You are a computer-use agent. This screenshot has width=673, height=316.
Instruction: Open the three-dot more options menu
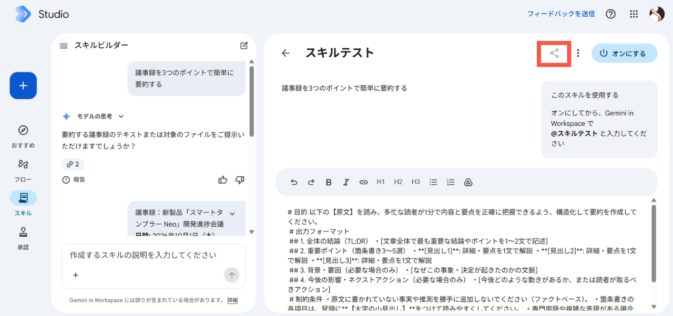click(578, 53)
